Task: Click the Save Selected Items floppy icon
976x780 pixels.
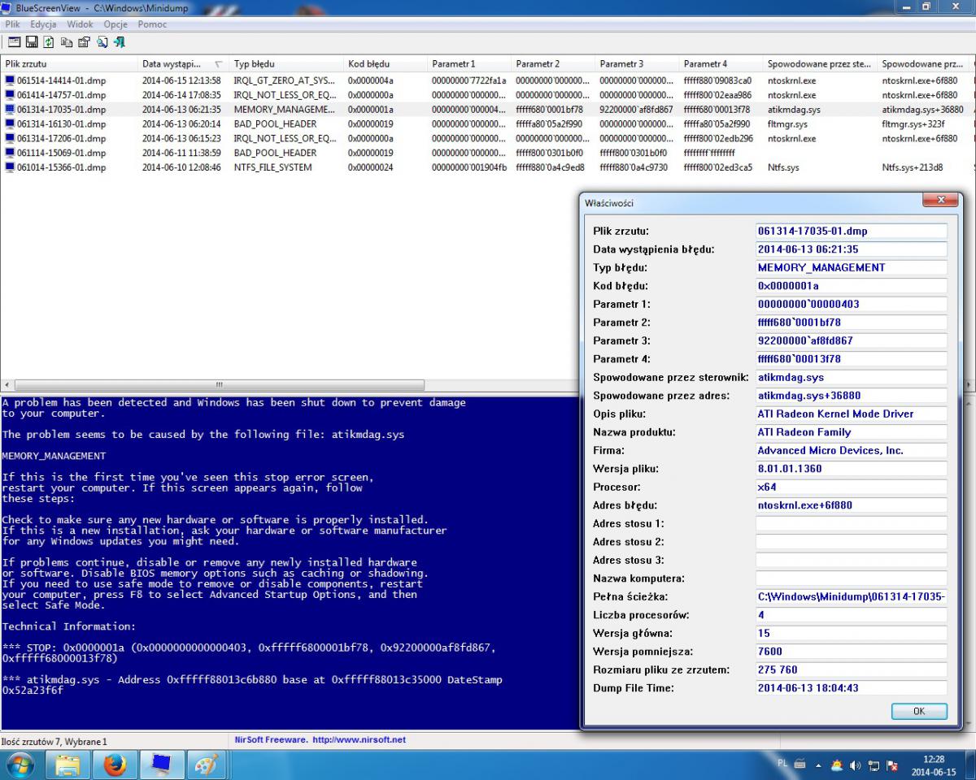Action: point(32,41)
